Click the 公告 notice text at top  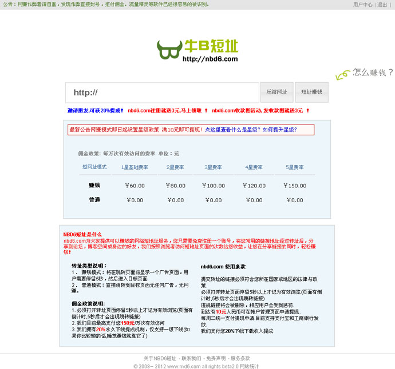click(106, 5)
